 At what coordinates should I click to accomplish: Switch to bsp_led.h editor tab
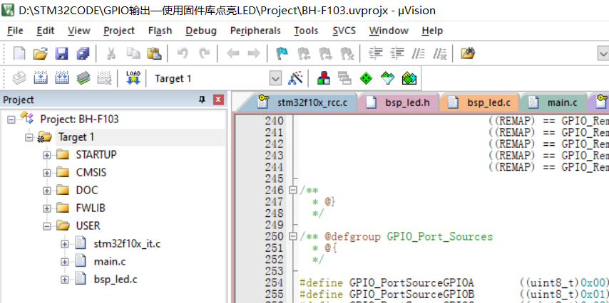pyautogui.click(x=399, y=102)
